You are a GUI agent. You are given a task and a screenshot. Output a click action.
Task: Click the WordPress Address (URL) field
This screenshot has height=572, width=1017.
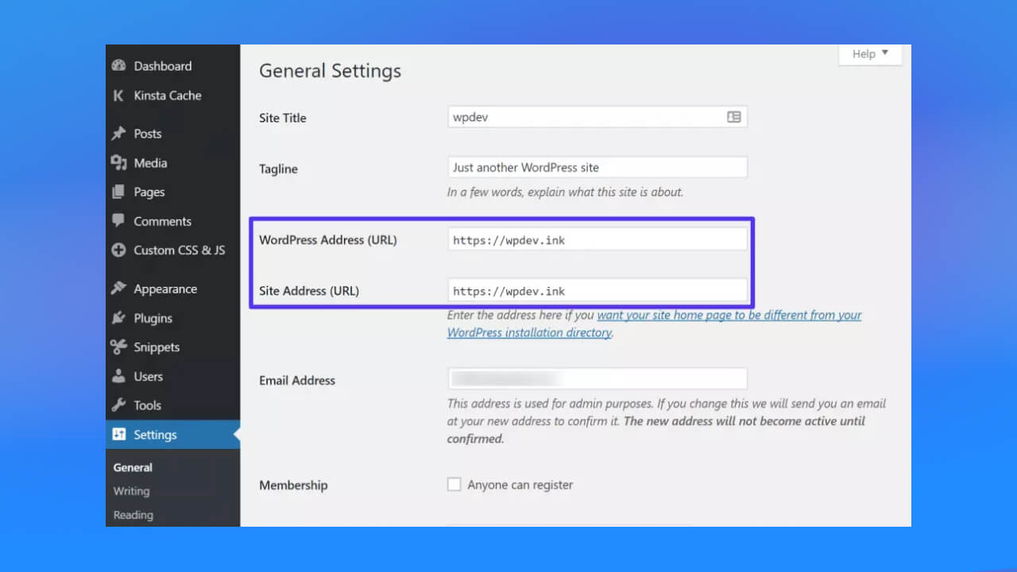(597, 240)
